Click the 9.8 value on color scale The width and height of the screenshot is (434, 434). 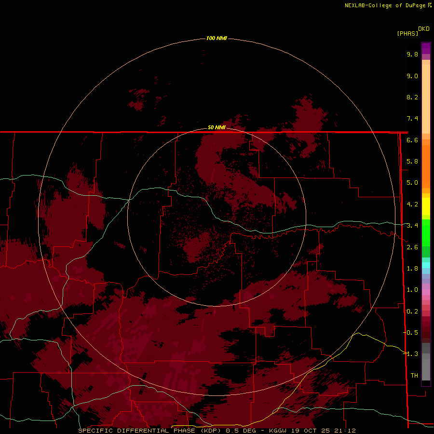[x=412, y=54]
